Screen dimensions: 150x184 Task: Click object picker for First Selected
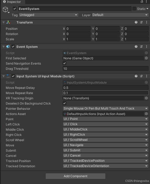146,58
